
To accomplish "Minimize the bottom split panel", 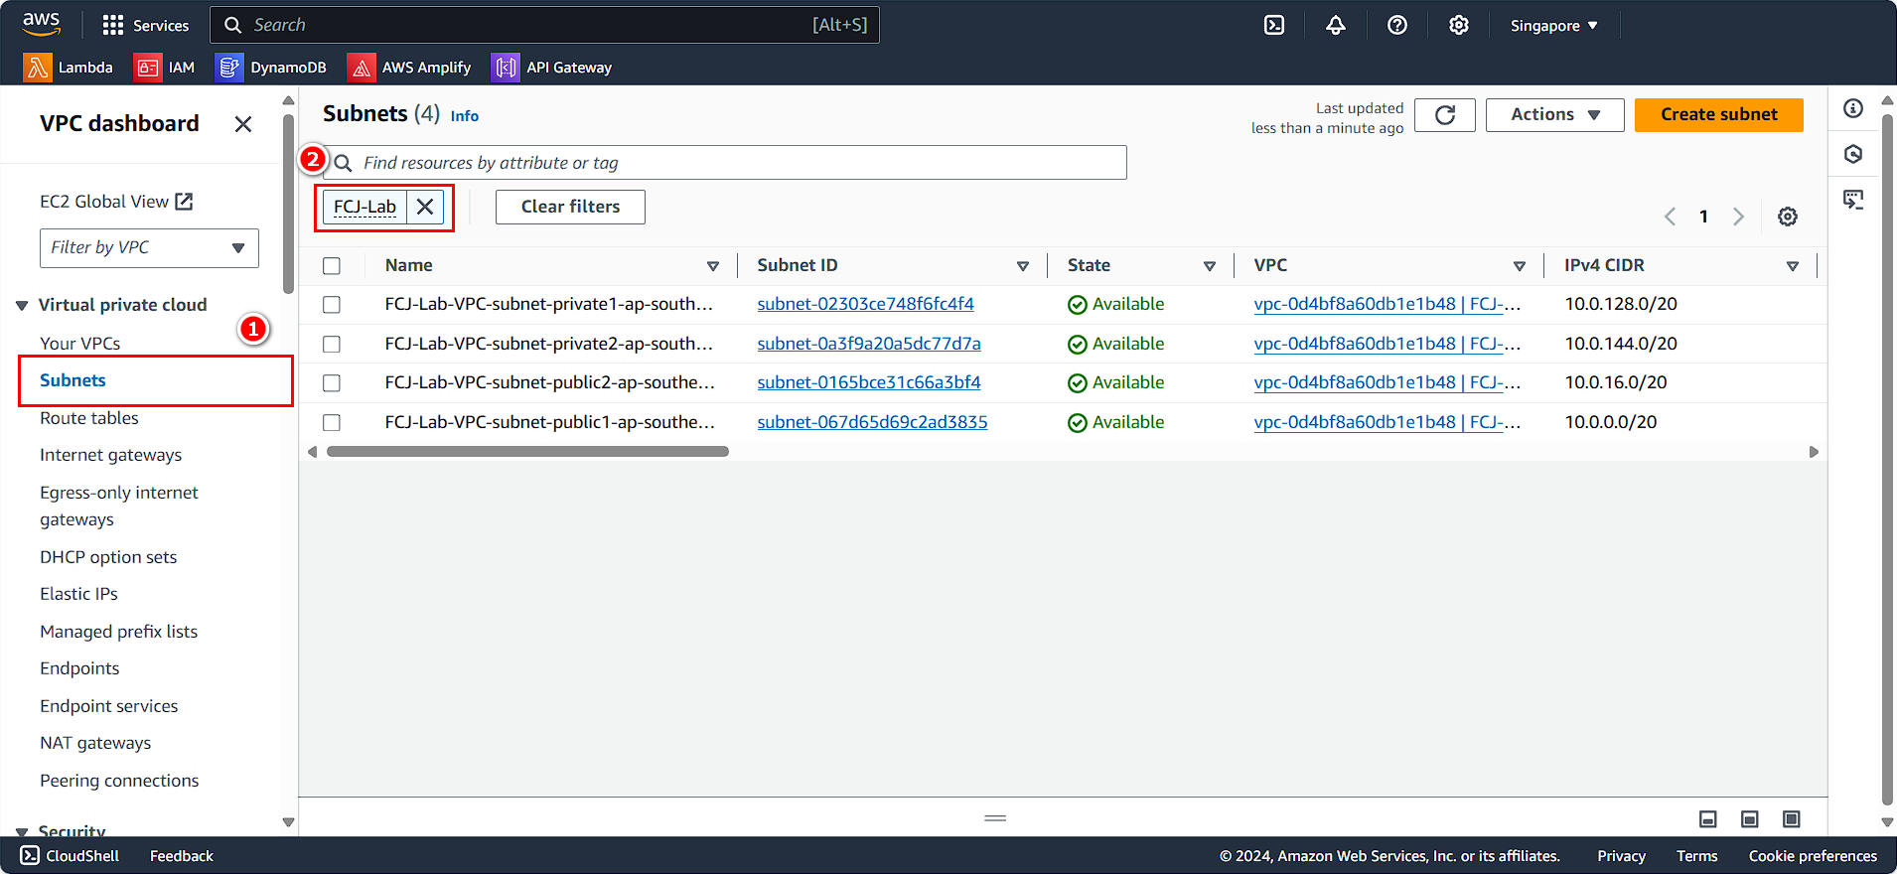I will [1708, 819].
